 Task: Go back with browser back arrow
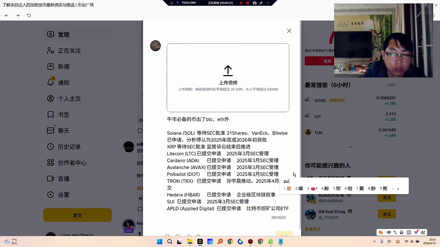coord(7,15)
